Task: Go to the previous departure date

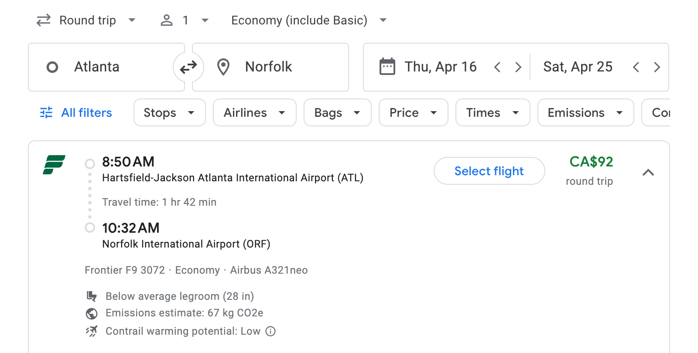Action: 497,67
